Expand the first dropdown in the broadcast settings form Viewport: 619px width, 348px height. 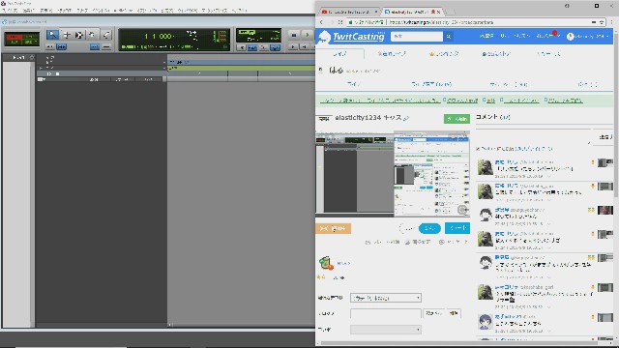pyautogui.click(x=386, y=298)
